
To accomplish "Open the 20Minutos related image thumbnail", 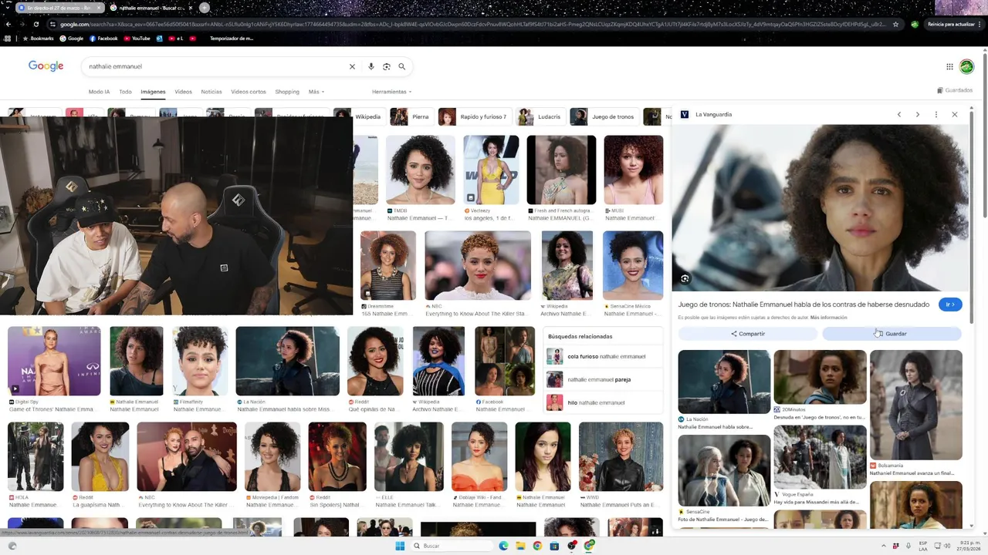I will pos(820,377).
